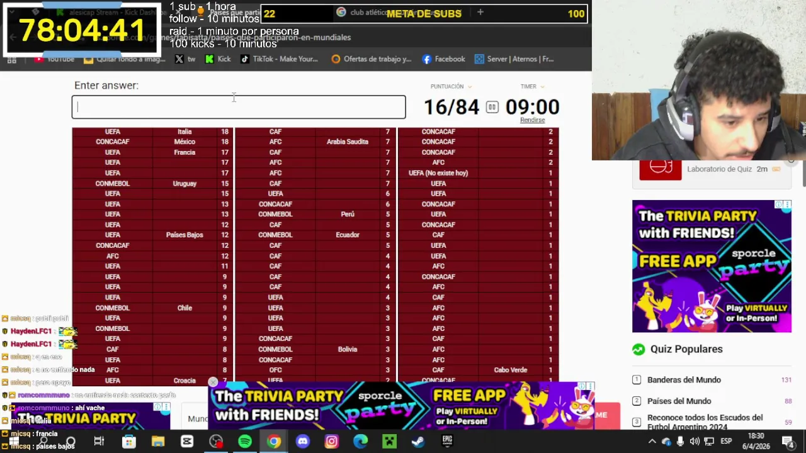Open Steam from the taskbar
This screenshot has width=806, height=453.
click(417, 442)
